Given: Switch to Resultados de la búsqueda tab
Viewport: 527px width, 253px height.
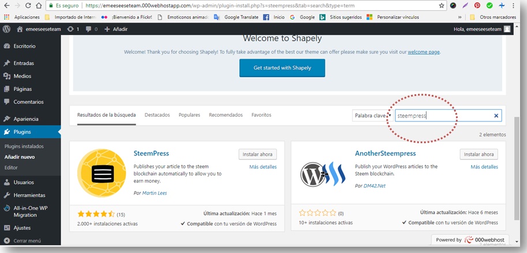Looking at the screenshot, I should click(107, 115).
